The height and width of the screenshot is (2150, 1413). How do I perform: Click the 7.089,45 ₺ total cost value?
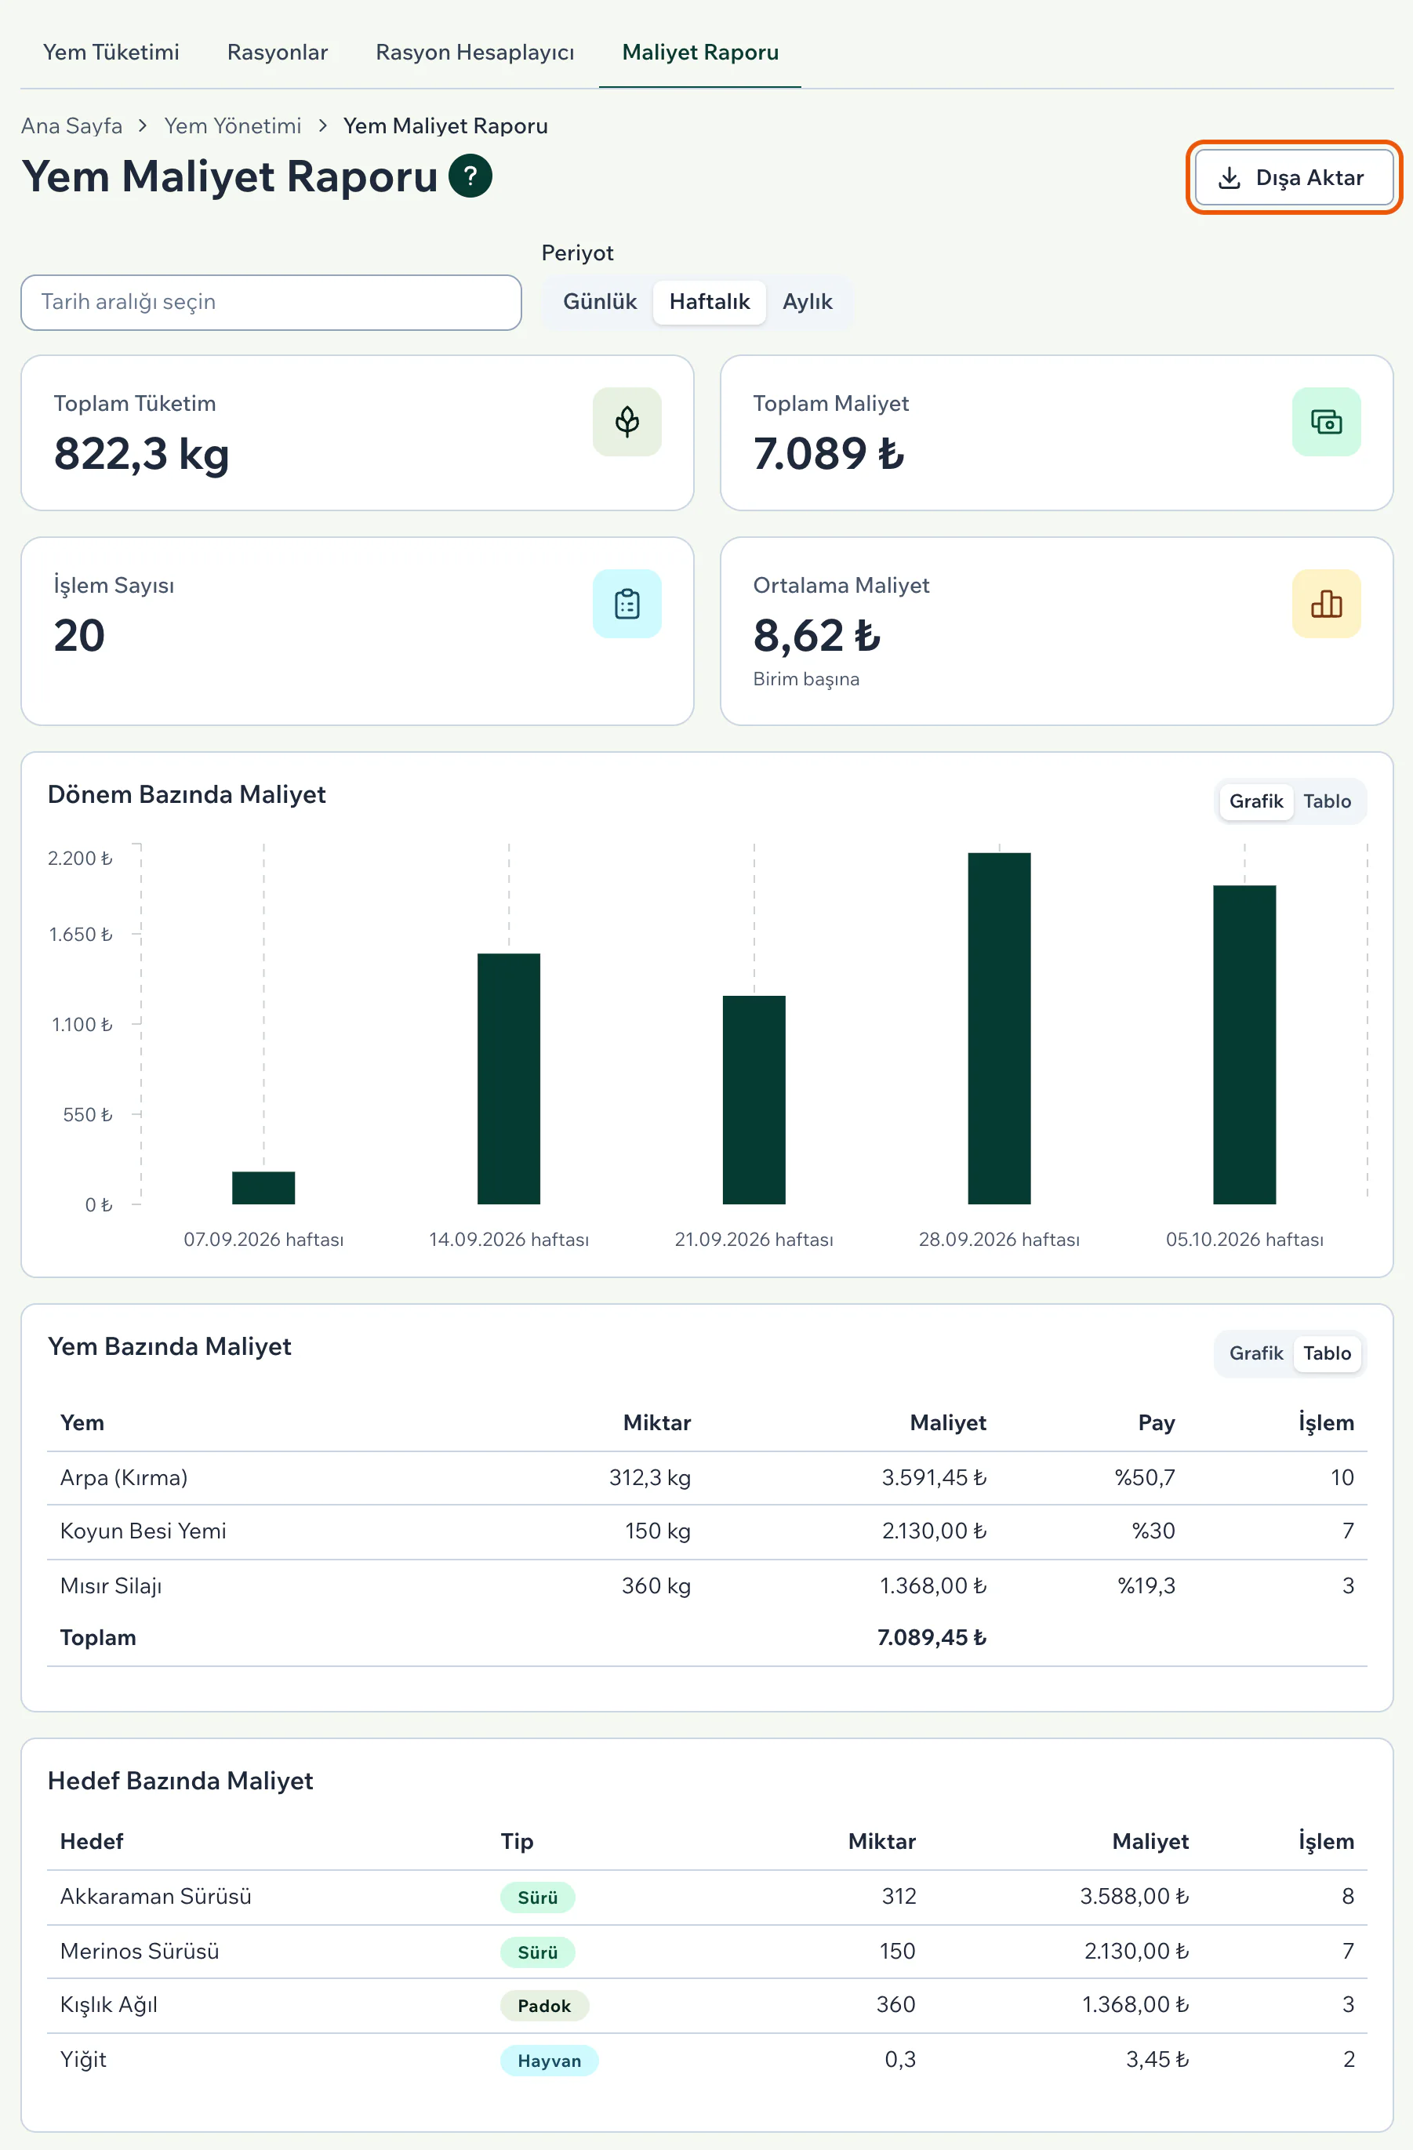932,1638
